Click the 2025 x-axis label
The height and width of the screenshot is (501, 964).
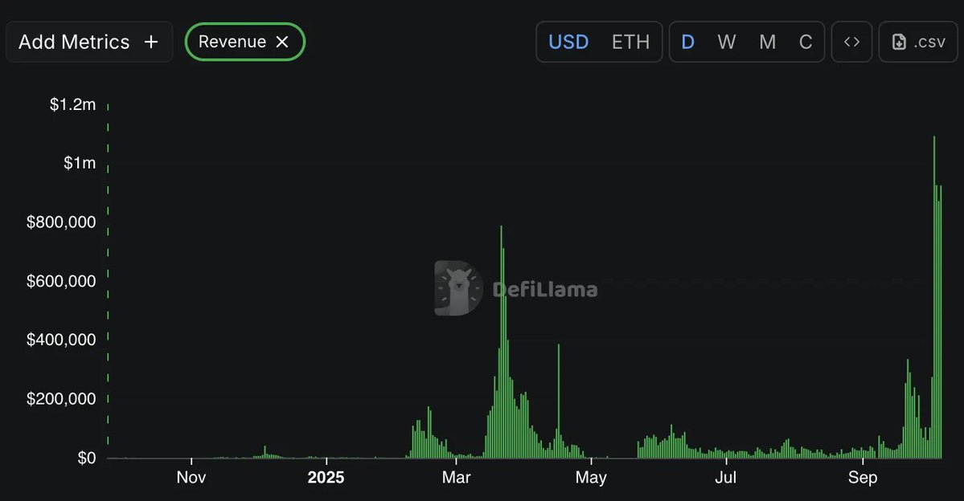pos(326,477)
